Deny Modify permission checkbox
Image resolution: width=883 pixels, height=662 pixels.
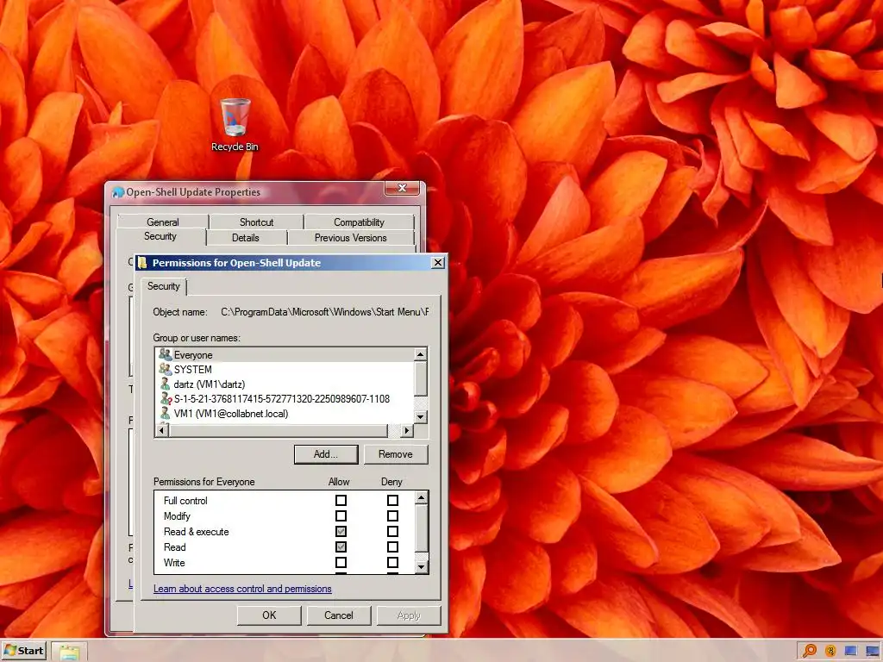[392, 515]
